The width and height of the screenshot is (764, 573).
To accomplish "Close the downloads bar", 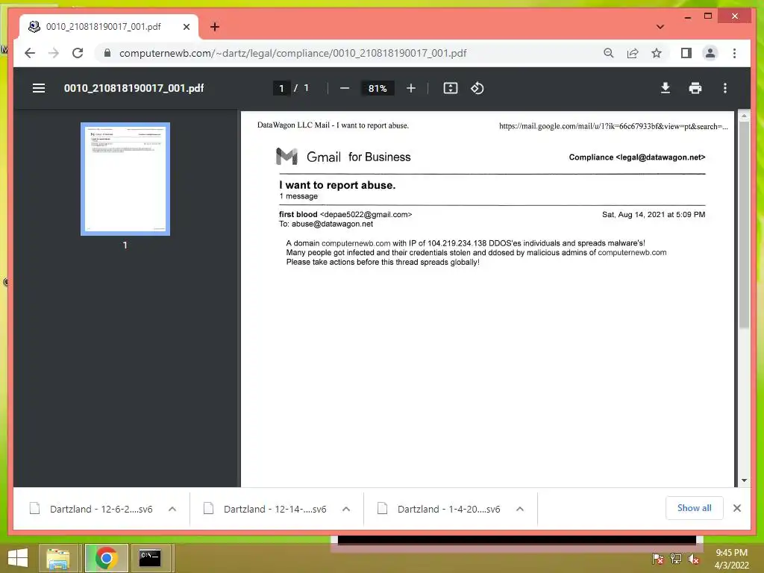I will tap(736, 508).
